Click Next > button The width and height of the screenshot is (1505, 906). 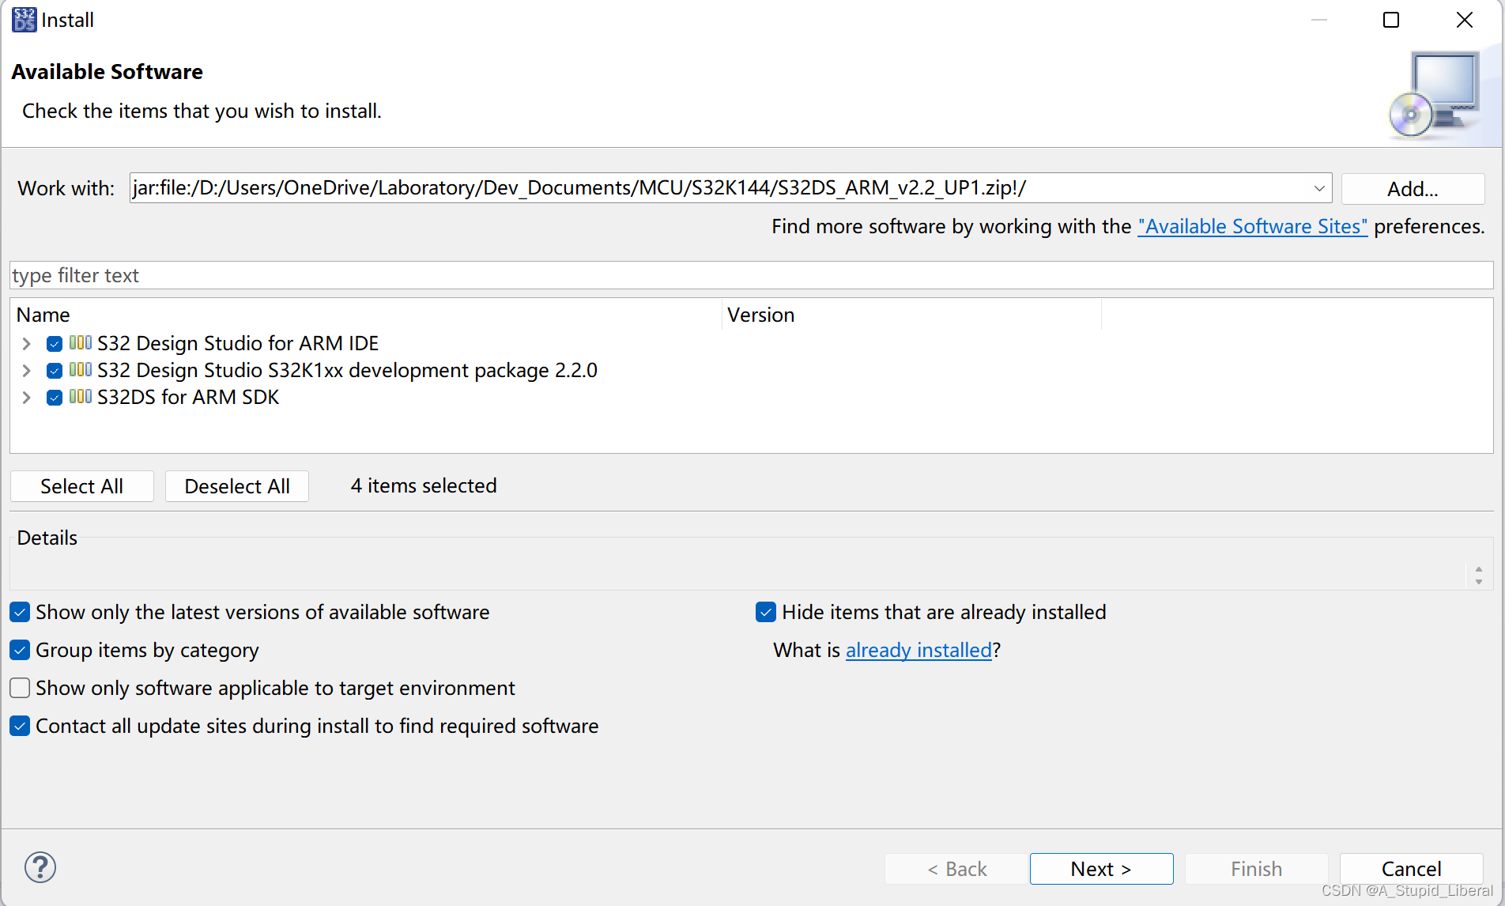coord(1101,869)
